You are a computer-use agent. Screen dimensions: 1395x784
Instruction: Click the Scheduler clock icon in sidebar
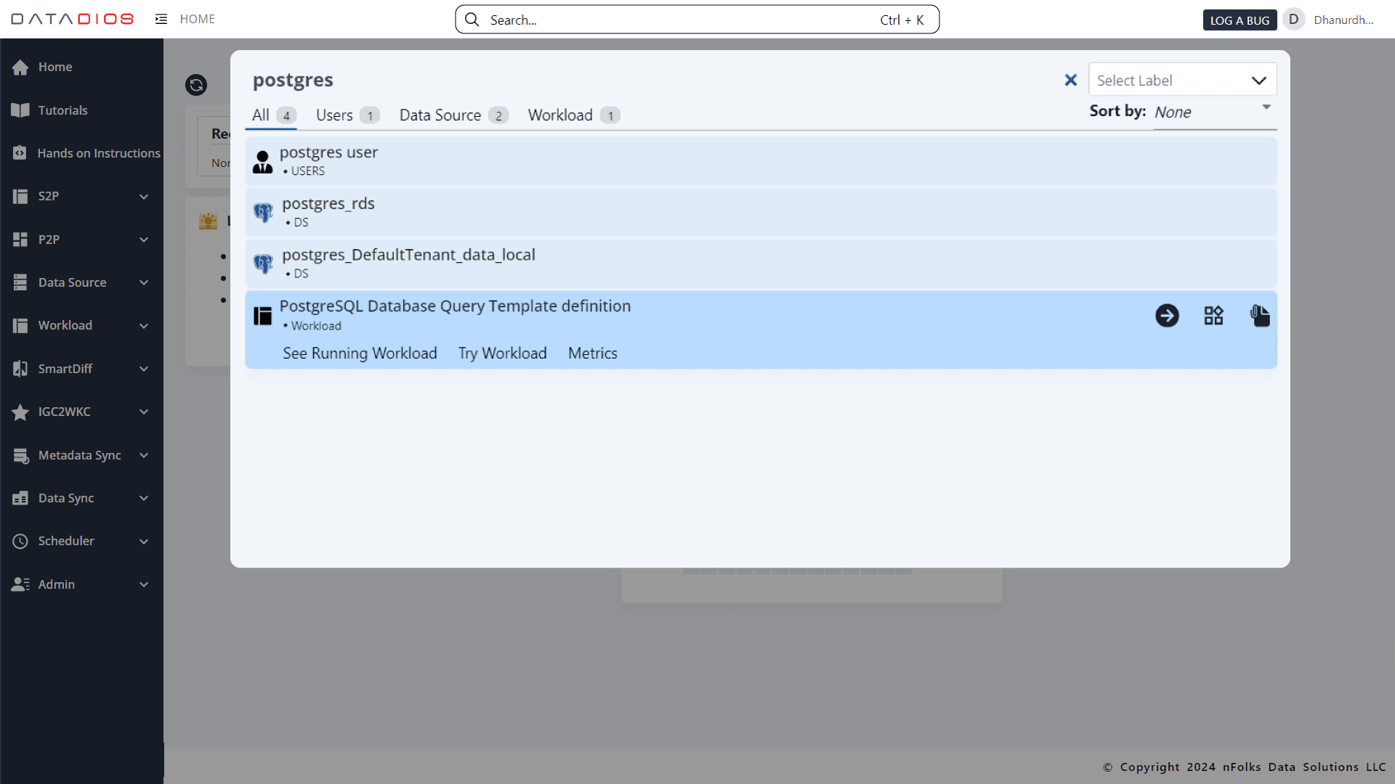coord(20,542)
